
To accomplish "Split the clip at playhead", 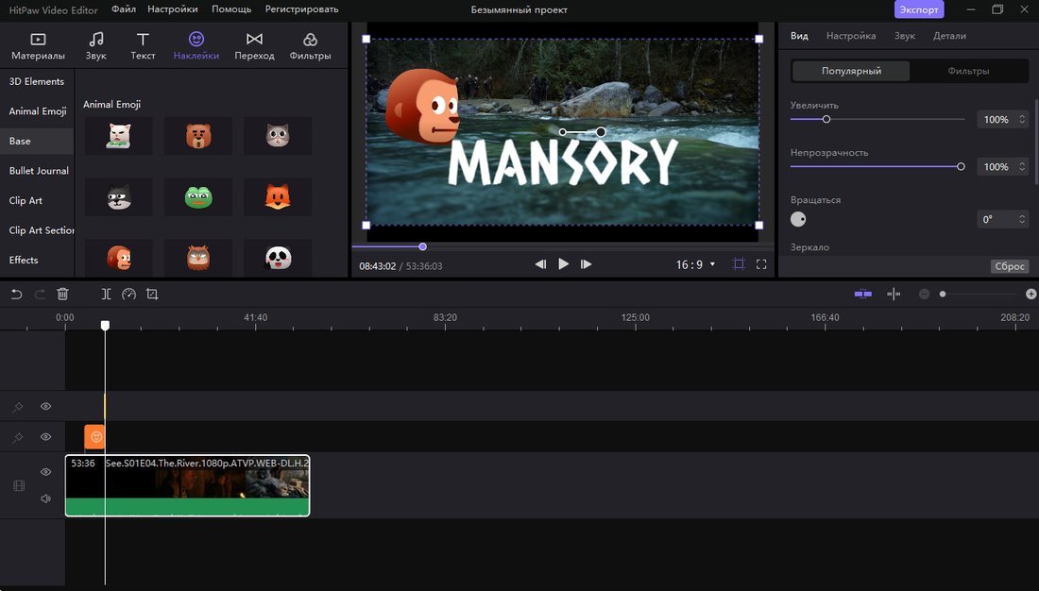I will 106,295.
